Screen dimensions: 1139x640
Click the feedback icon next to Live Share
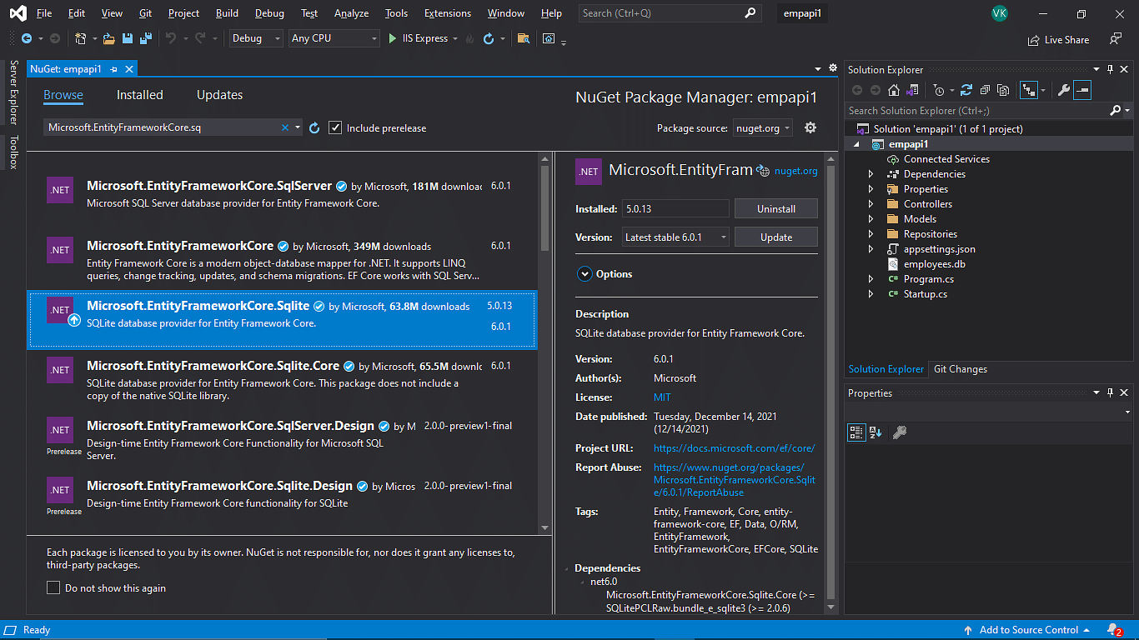click(x=1115, y=39)
